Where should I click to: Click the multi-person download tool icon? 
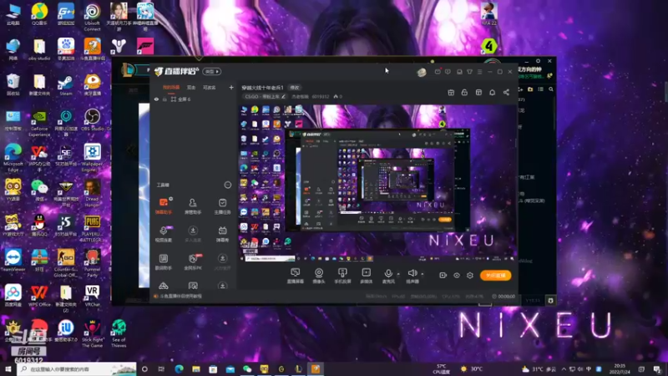(x=193, y=234)
